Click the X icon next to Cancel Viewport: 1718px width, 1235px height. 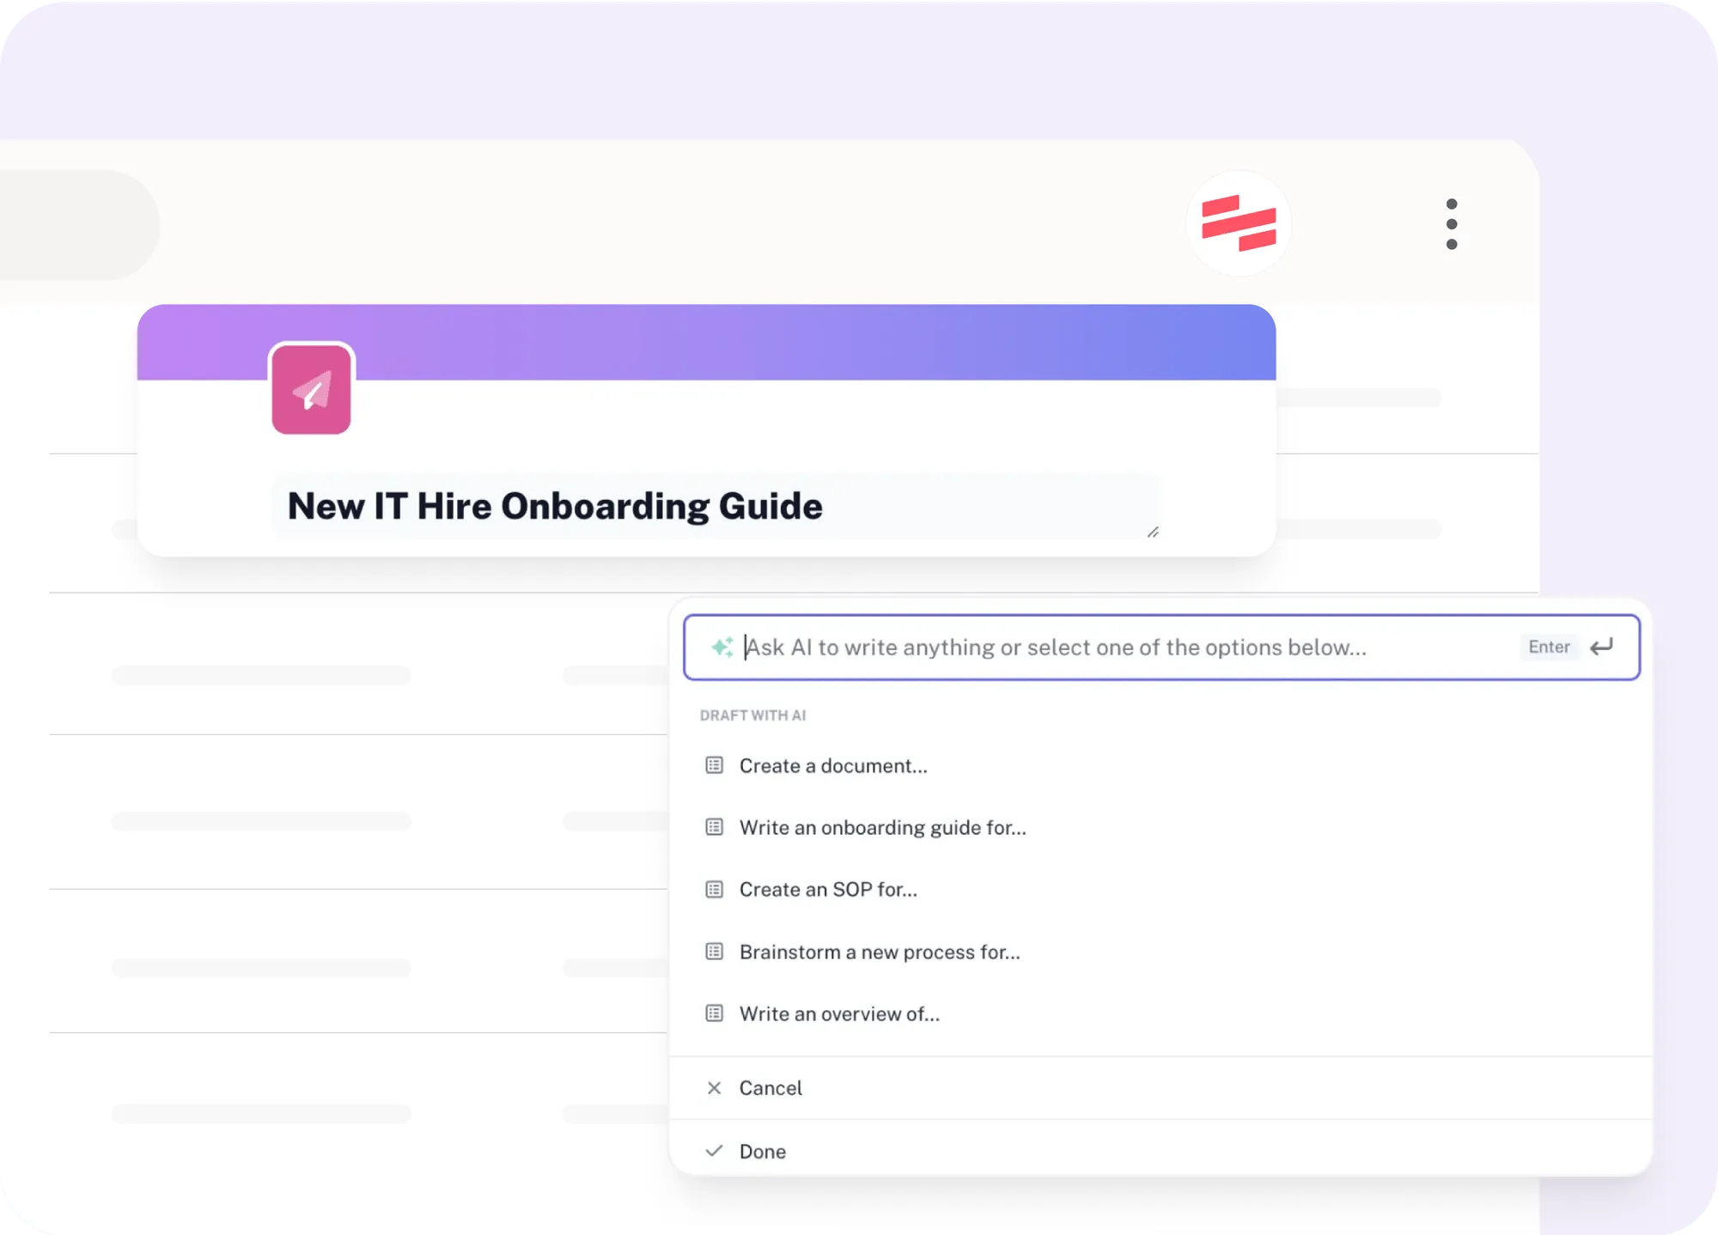pos(714,1088)
